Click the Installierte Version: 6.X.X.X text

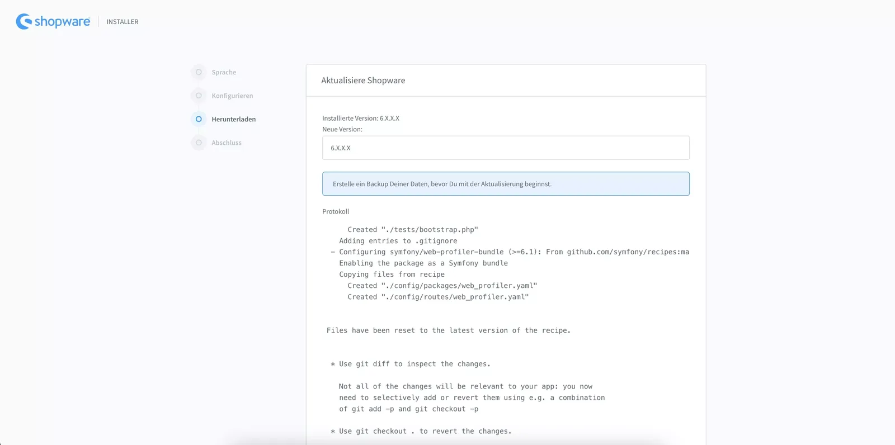point(361,118)
